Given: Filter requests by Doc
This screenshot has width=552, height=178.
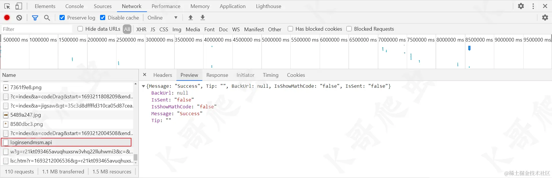Looking at the screenshot, I should click(x=223, y=29).
